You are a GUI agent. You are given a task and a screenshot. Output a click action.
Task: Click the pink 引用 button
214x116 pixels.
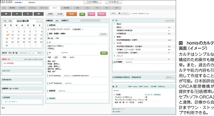point(91,14)
